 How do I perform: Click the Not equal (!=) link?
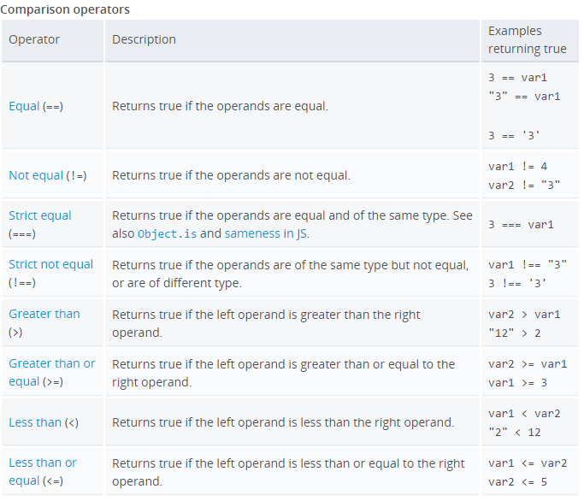coord(36,175)
